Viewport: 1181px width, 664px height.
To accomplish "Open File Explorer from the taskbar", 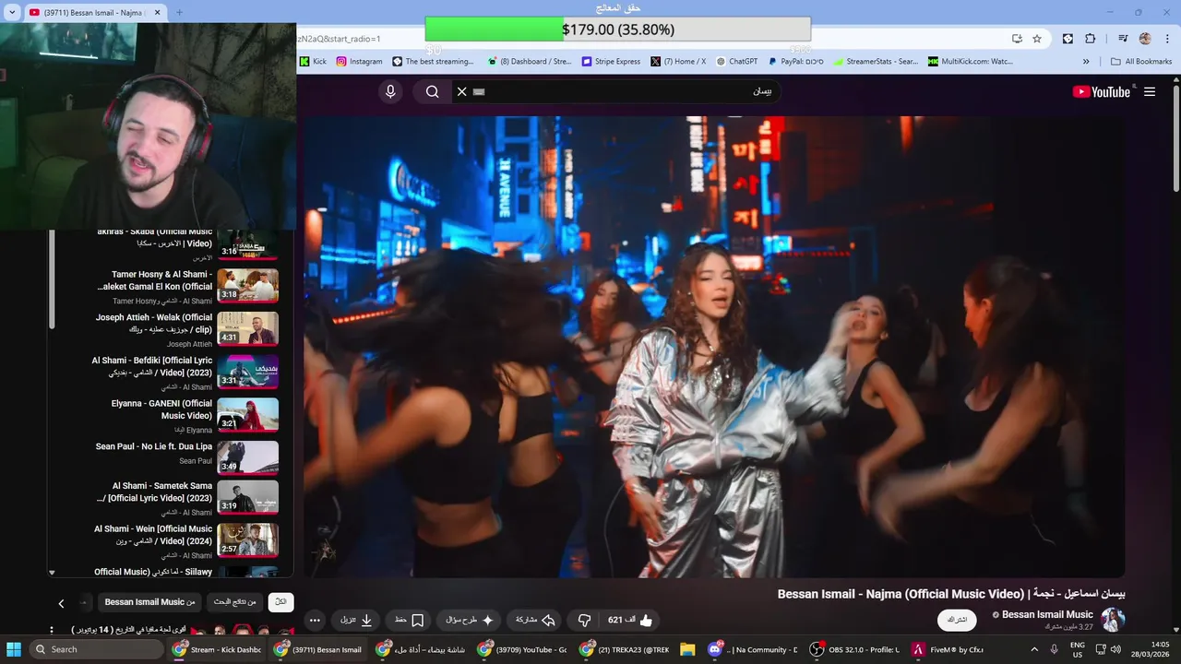I will pos(687,649).
